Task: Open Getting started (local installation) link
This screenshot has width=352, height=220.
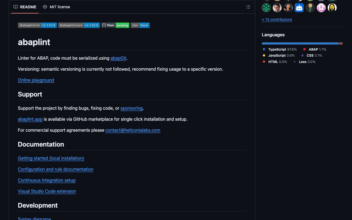Action: coord(51,158)
